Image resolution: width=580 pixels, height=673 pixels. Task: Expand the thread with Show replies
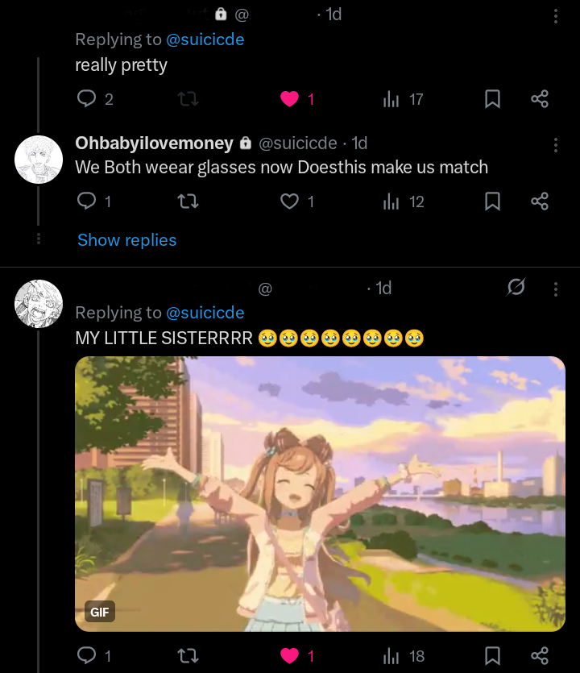point(126,240)
